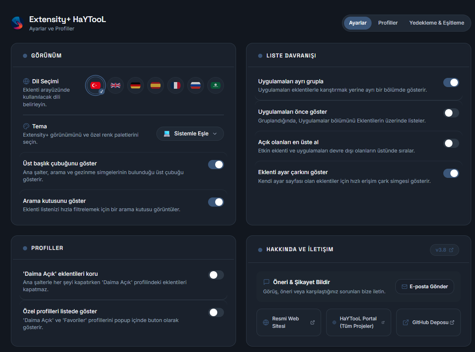475x352 pixels.
Task: Open Resmi Web Sitesi link
Action: coord(289,322)
